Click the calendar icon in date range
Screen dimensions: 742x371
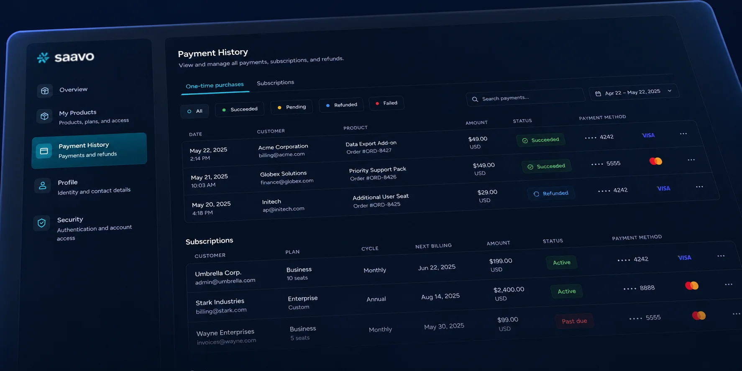[598, 94]
